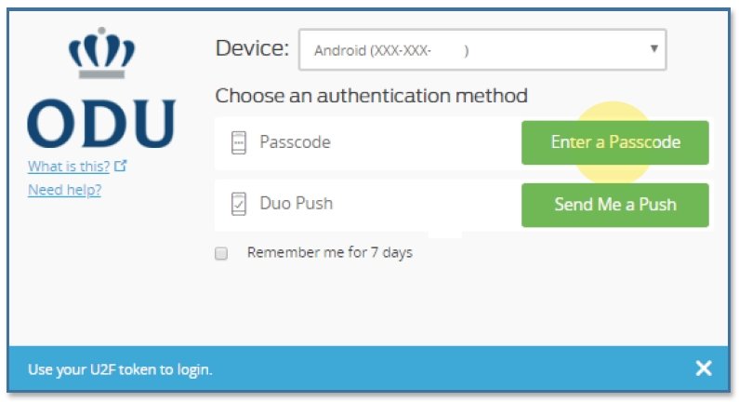
Task: Click the Choose an authentication method heading
Action: [x=371, y=95]
